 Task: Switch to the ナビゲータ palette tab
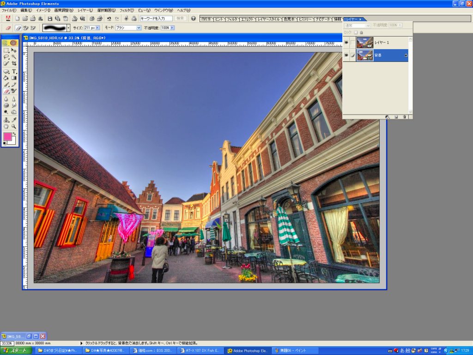[322, 19]
